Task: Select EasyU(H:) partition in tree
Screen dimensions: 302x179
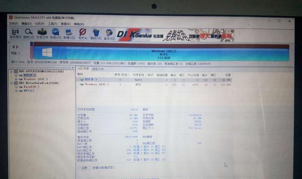Action: pos(31,87)
